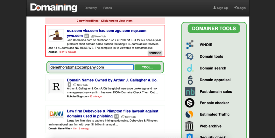Click the 45 count badge
Screen dimensions: 275x138
116,116
